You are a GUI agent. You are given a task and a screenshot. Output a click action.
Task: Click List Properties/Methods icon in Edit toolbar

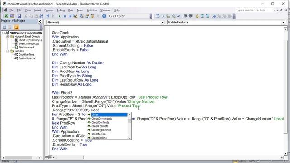pos(158,16)
